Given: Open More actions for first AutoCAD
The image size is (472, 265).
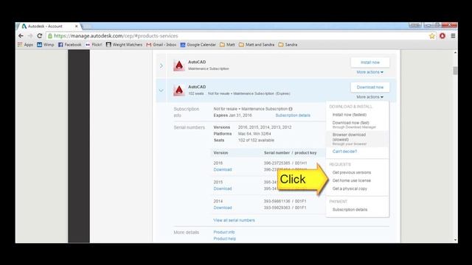Looking at the screenshot, I should coord(370,72).
